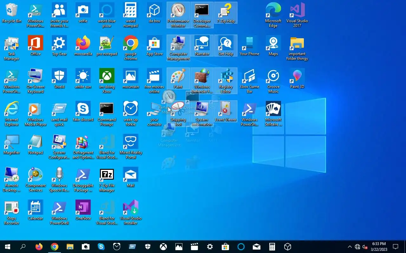Click the Windows Media Player desktop icon

(36, 114)
